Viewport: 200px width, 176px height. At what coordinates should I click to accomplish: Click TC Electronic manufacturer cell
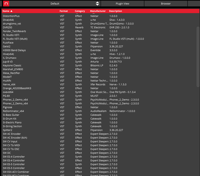coord(98,27)
